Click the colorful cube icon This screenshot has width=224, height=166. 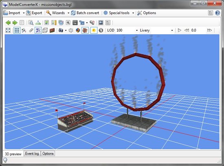[78, 30]
